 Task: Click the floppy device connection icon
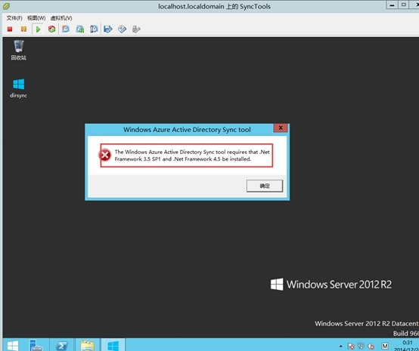pyautogui.click(x=108, y=29)
